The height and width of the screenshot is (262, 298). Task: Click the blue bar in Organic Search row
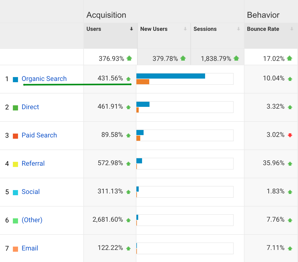pyautogui.click(x=170, y=76)
